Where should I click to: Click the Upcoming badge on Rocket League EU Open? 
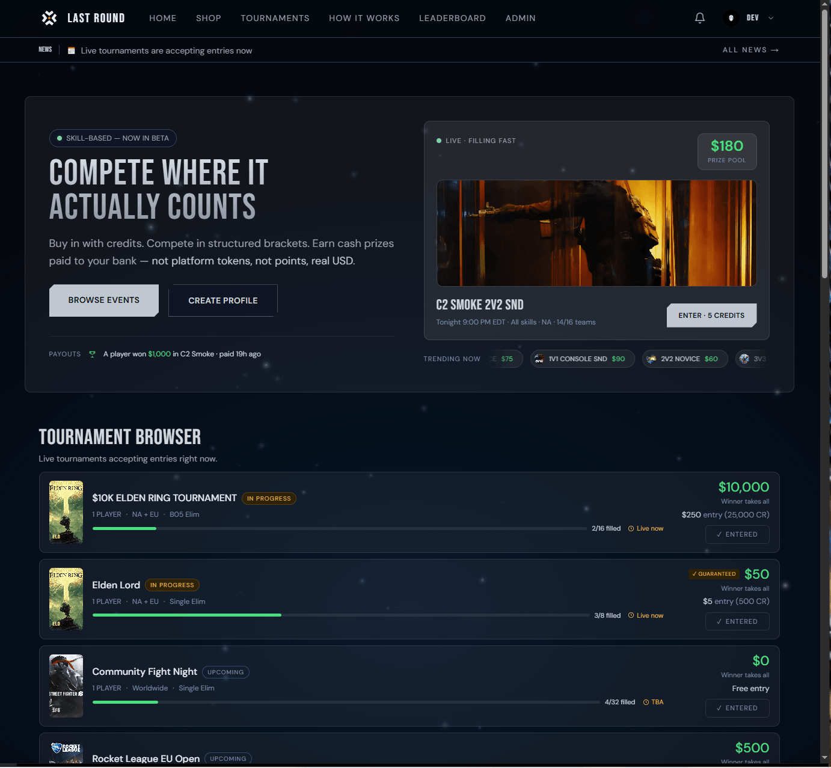[x=228, y=758]
